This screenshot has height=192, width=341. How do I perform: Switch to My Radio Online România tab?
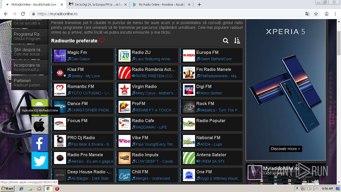coord(161,5)
